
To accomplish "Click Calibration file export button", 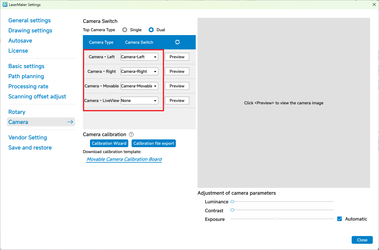I will click(x=154, y=143).
